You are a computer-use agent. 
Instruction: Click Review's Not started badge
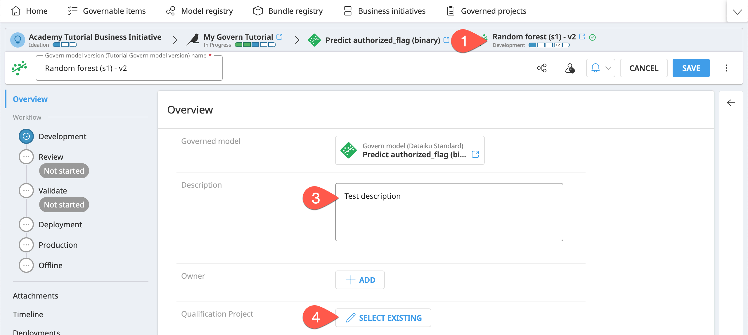click(64, 171)
